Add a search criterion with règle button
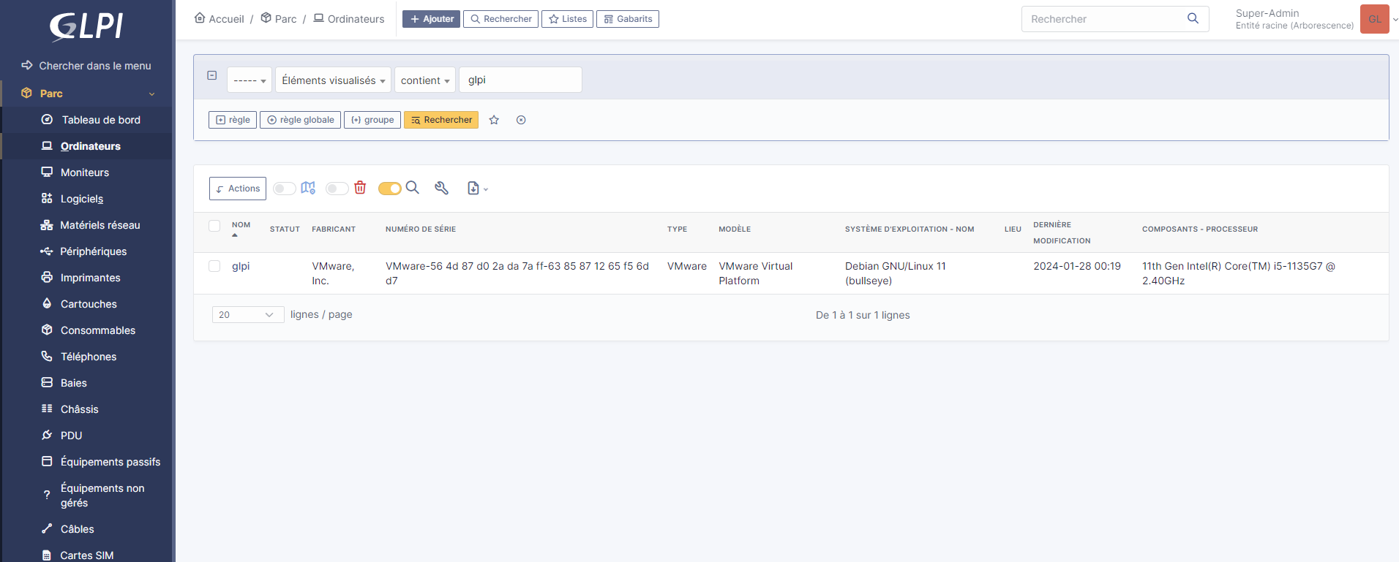The height and width of the screenshot is (562, 1399). point(233,120)
